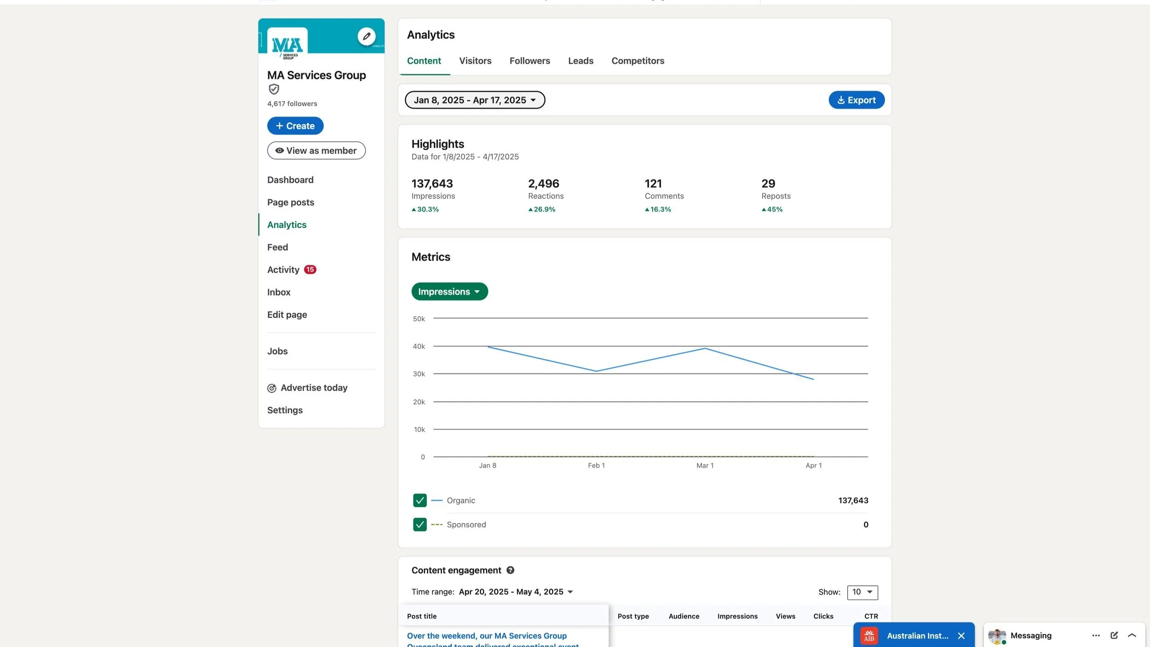Open the Impressions metric dropdown
Screen dimensions: 1150x647
(x=449, y=292)
